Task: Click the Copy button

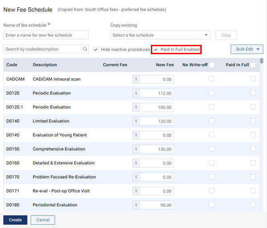Action: [226, 35]
